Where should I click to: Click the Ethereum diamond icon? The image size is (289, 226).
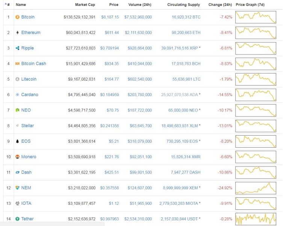[x=17, y=33]
